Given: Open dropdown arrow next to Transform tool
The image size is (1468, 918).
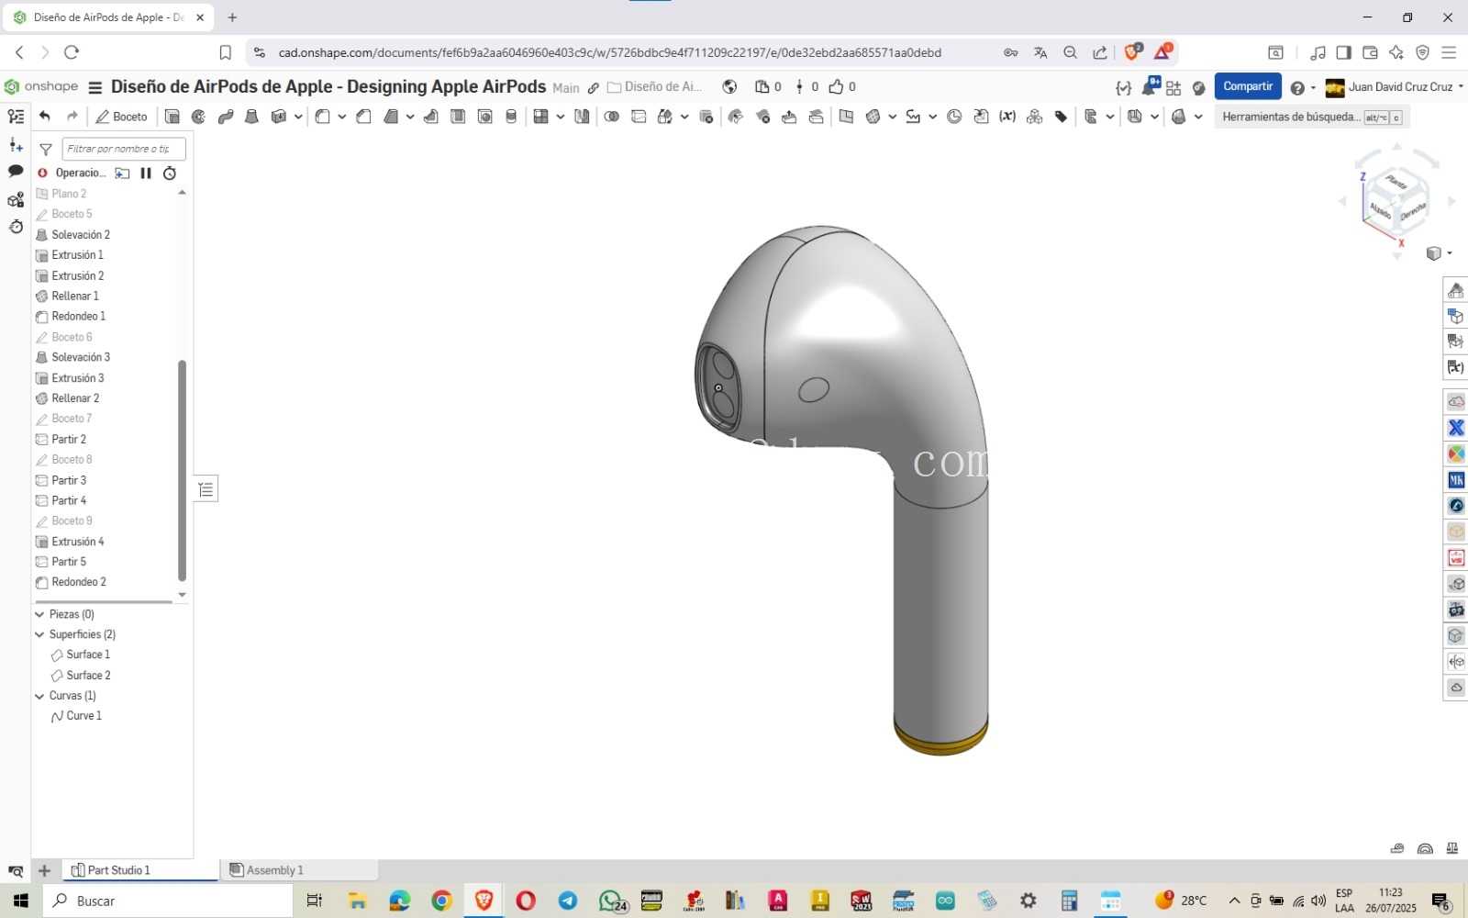Looking at the screenshot, I should click(684, 117).
